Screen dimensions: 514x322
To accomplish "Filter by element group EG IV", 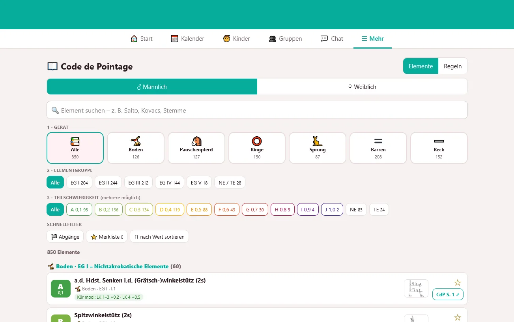I will (x=170, y=183).
